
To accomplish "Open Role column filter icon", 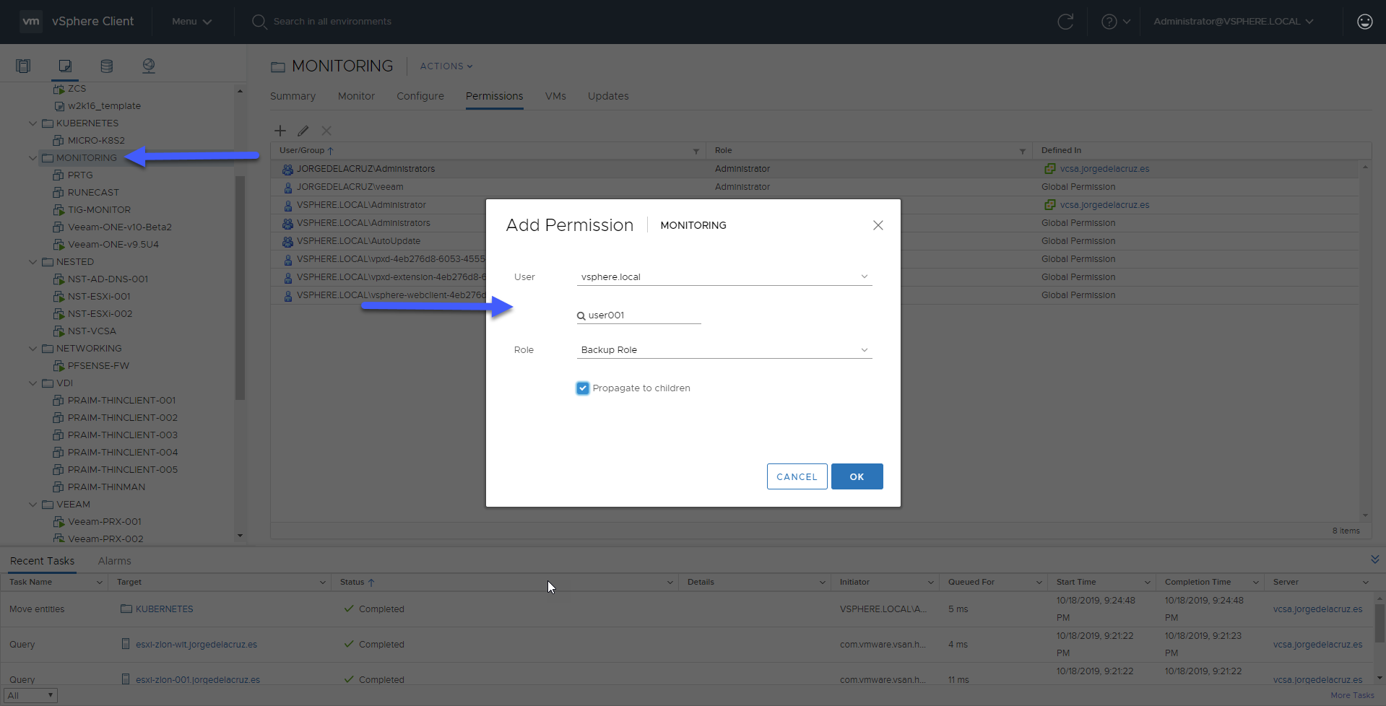I will [x=1023, y=151].
